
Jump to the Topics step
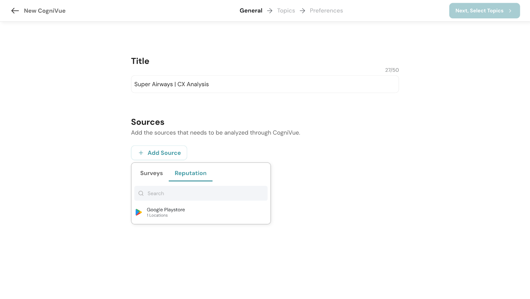coord(286,11)
